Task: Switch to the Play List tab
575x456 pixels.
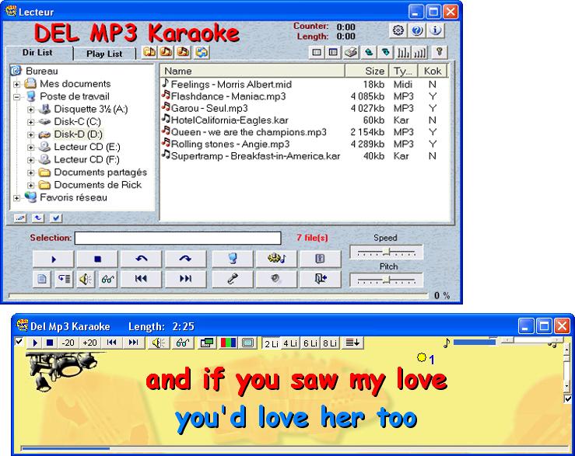Action: [104, 54]
